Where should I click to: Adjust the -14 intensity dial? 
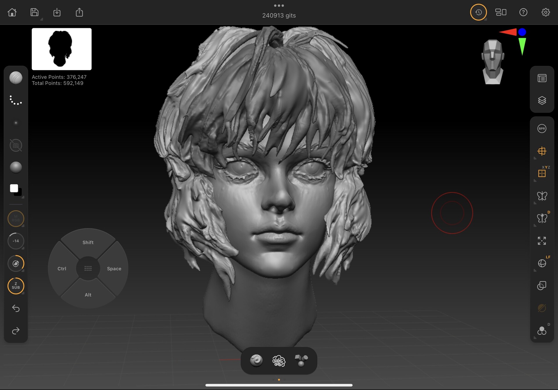tap(16, 241)
